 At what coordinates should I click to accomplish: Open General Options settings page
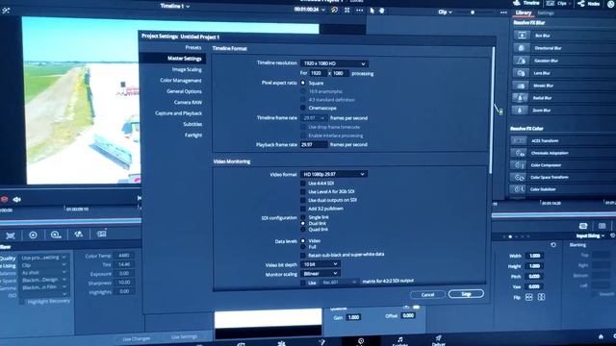click(x=184, y=91)
